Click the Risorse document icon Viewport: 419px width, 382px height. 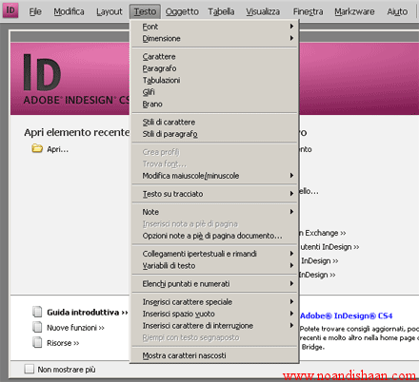[x=37, y=342]
